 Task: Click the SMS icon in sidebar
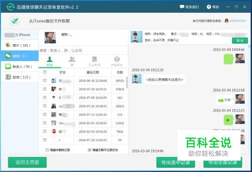pos(8,77)
